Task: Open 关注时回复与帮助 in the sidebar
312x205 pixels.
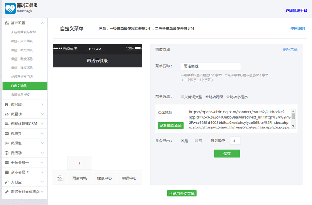Action: pos(23,32)
